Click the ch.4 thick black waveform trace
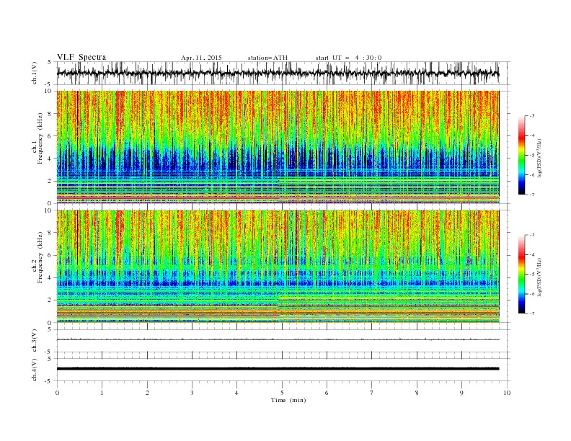 (278, 369)
